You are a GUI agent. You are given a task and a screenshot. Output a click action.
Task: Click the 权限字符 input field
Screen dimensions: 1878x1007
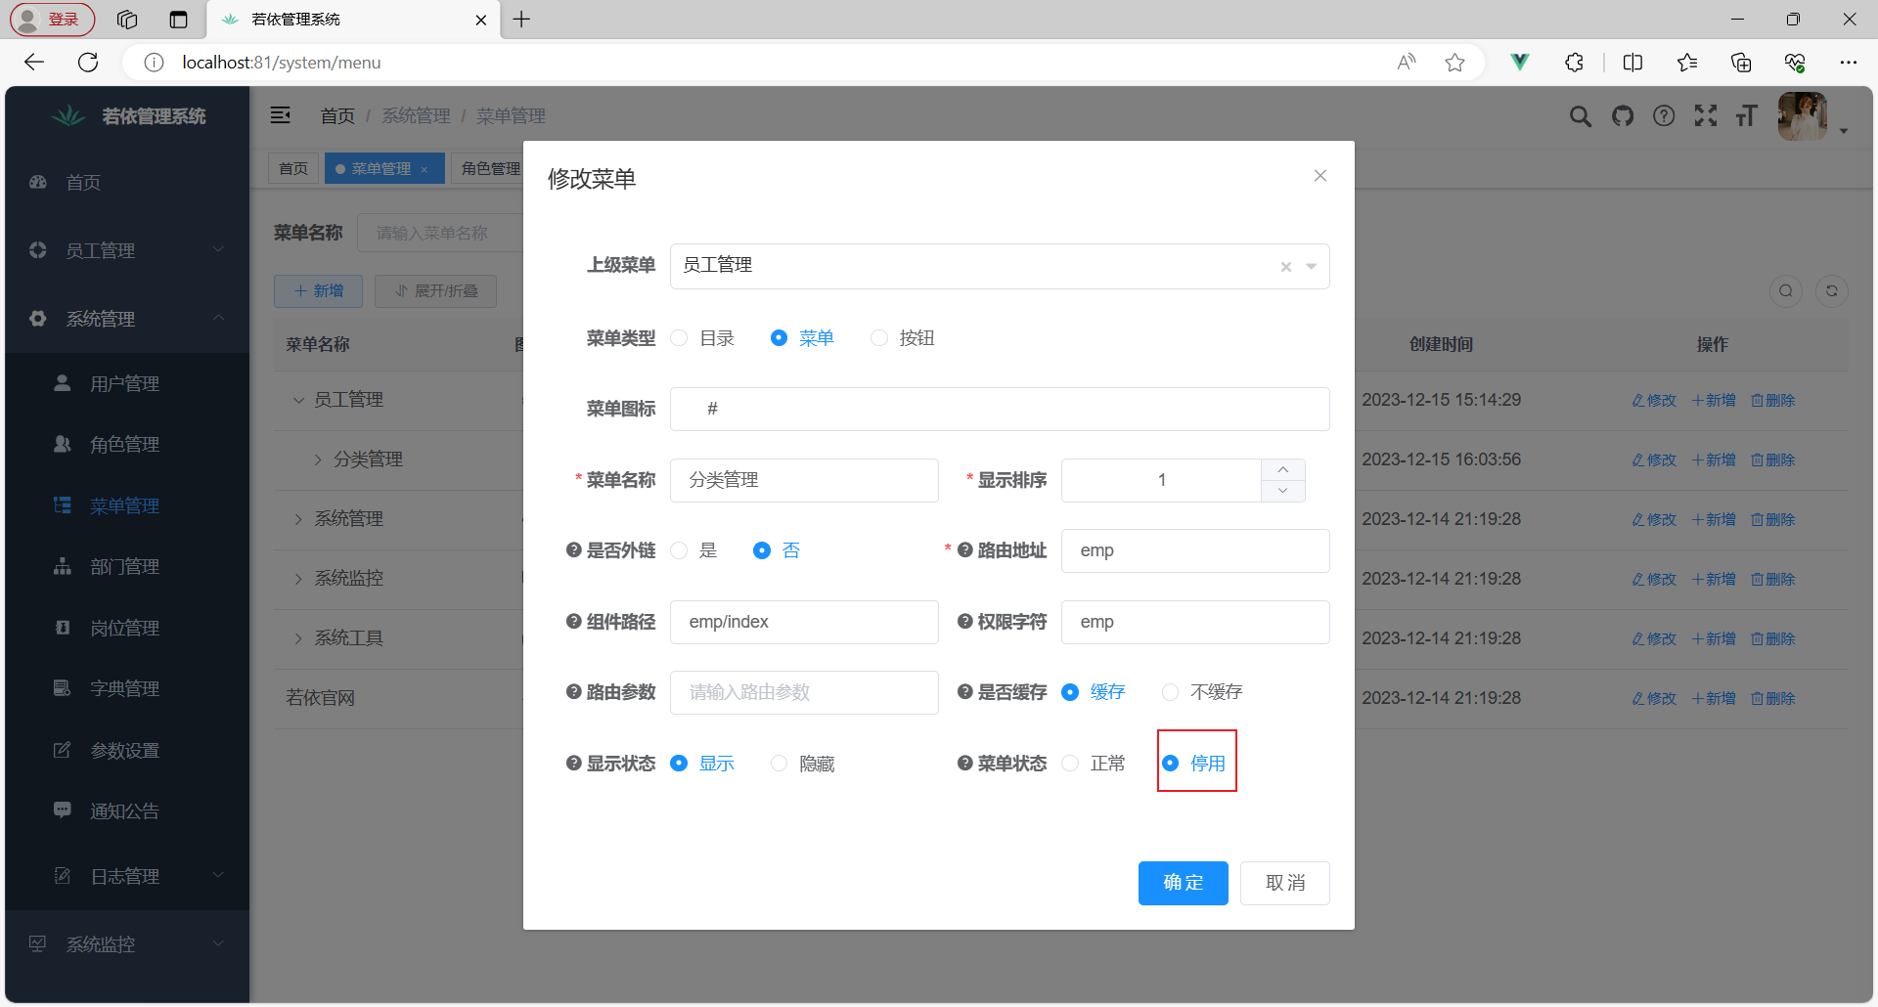[1195, 622]
